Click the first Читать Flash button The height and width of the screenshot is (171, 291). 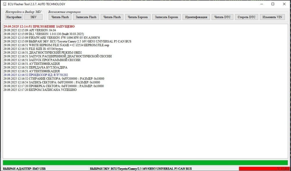60,17
